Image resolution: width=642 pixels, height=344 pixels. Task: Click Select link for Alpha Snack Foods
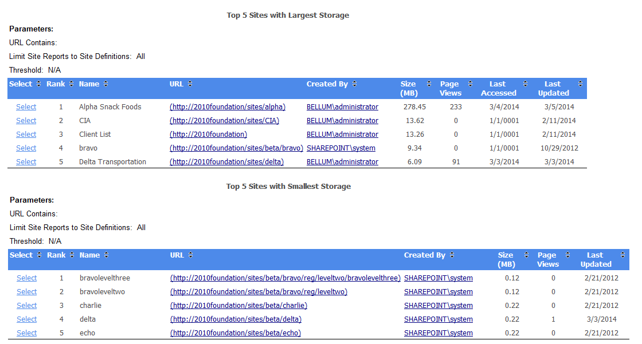(26, 106)
